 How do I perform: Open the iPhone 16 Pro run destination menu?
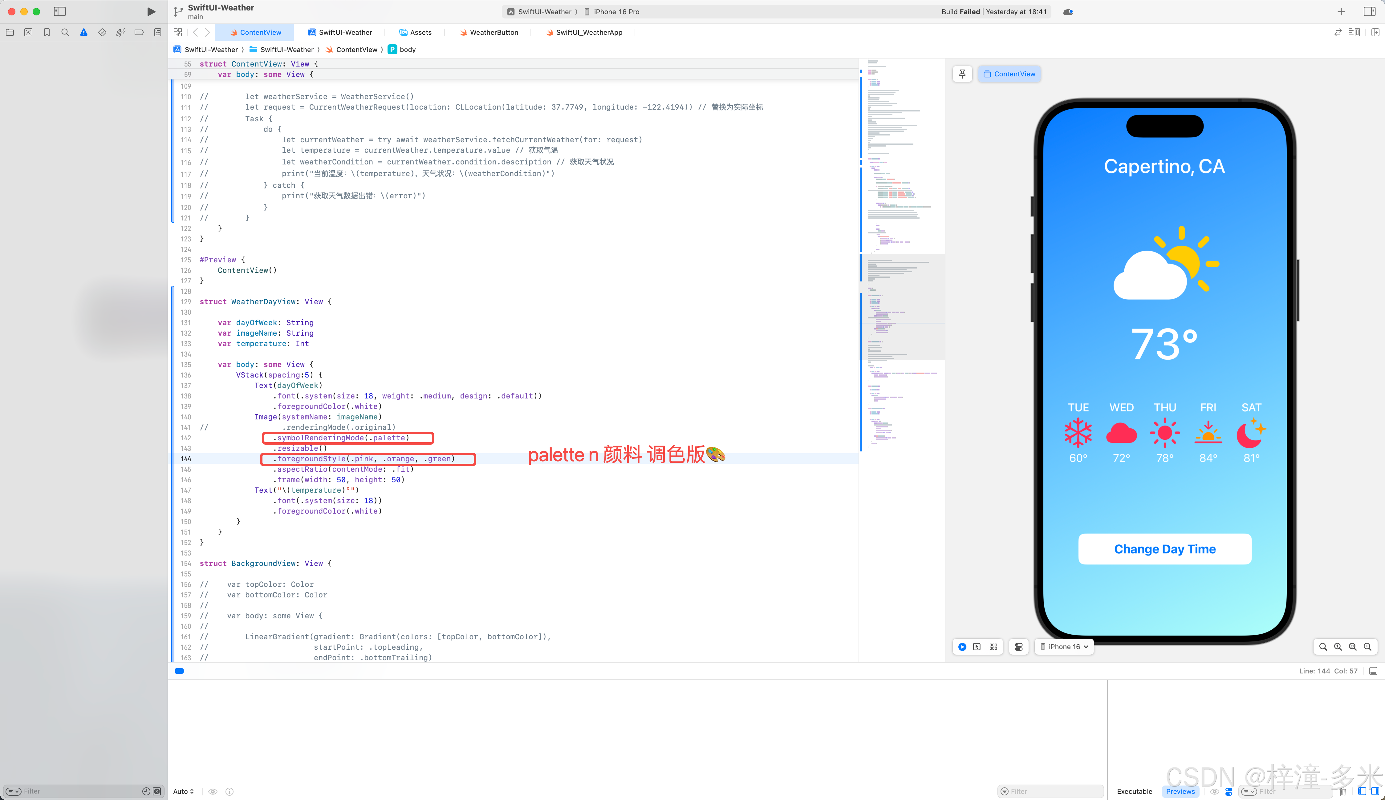pyautogui.click(x=615, y=11)
